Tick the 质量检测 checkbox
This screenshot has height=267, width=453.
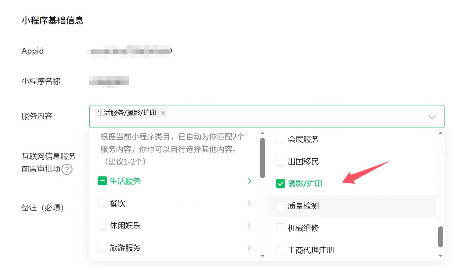(281, 206)
